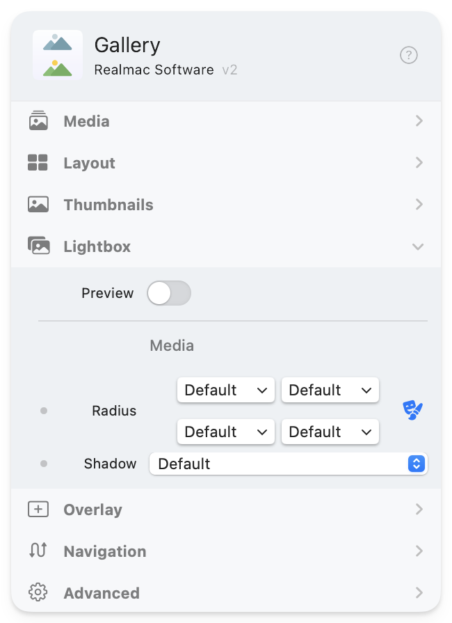Open the top-left Radius dropdown
Screen dimensions: 452x623
[226, 390]
